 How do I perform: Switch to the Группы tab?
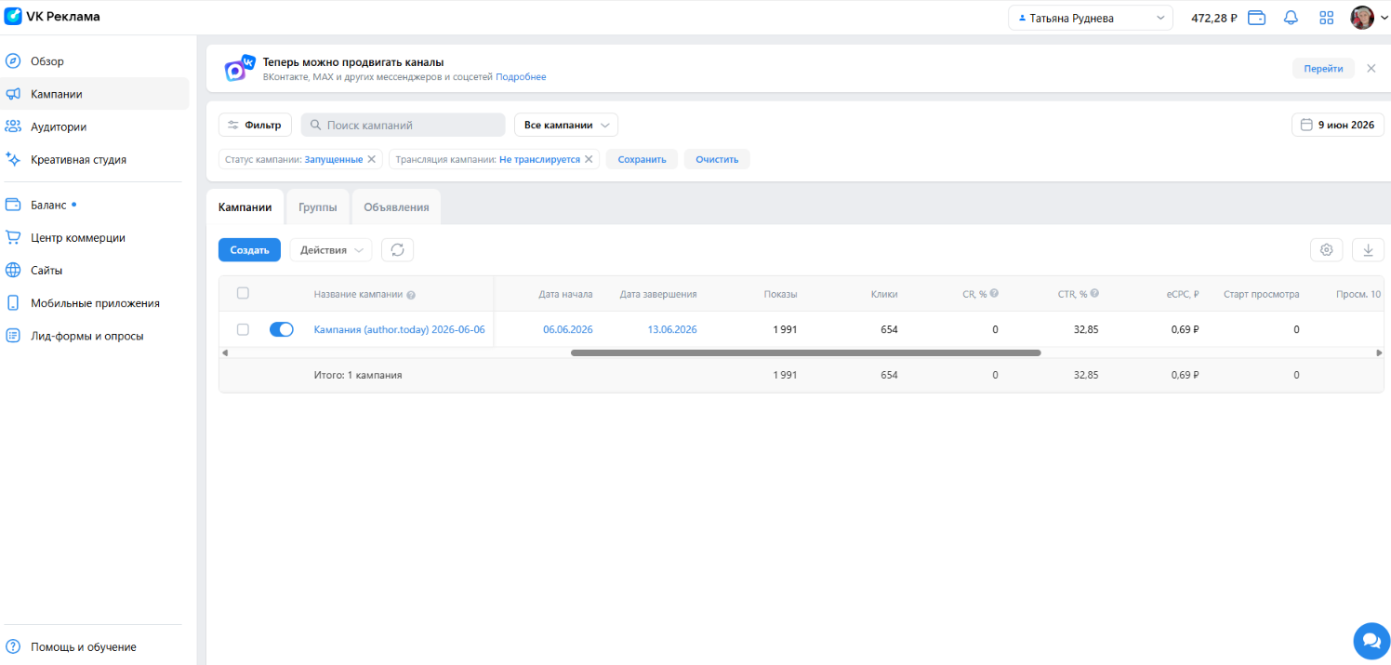318,207
